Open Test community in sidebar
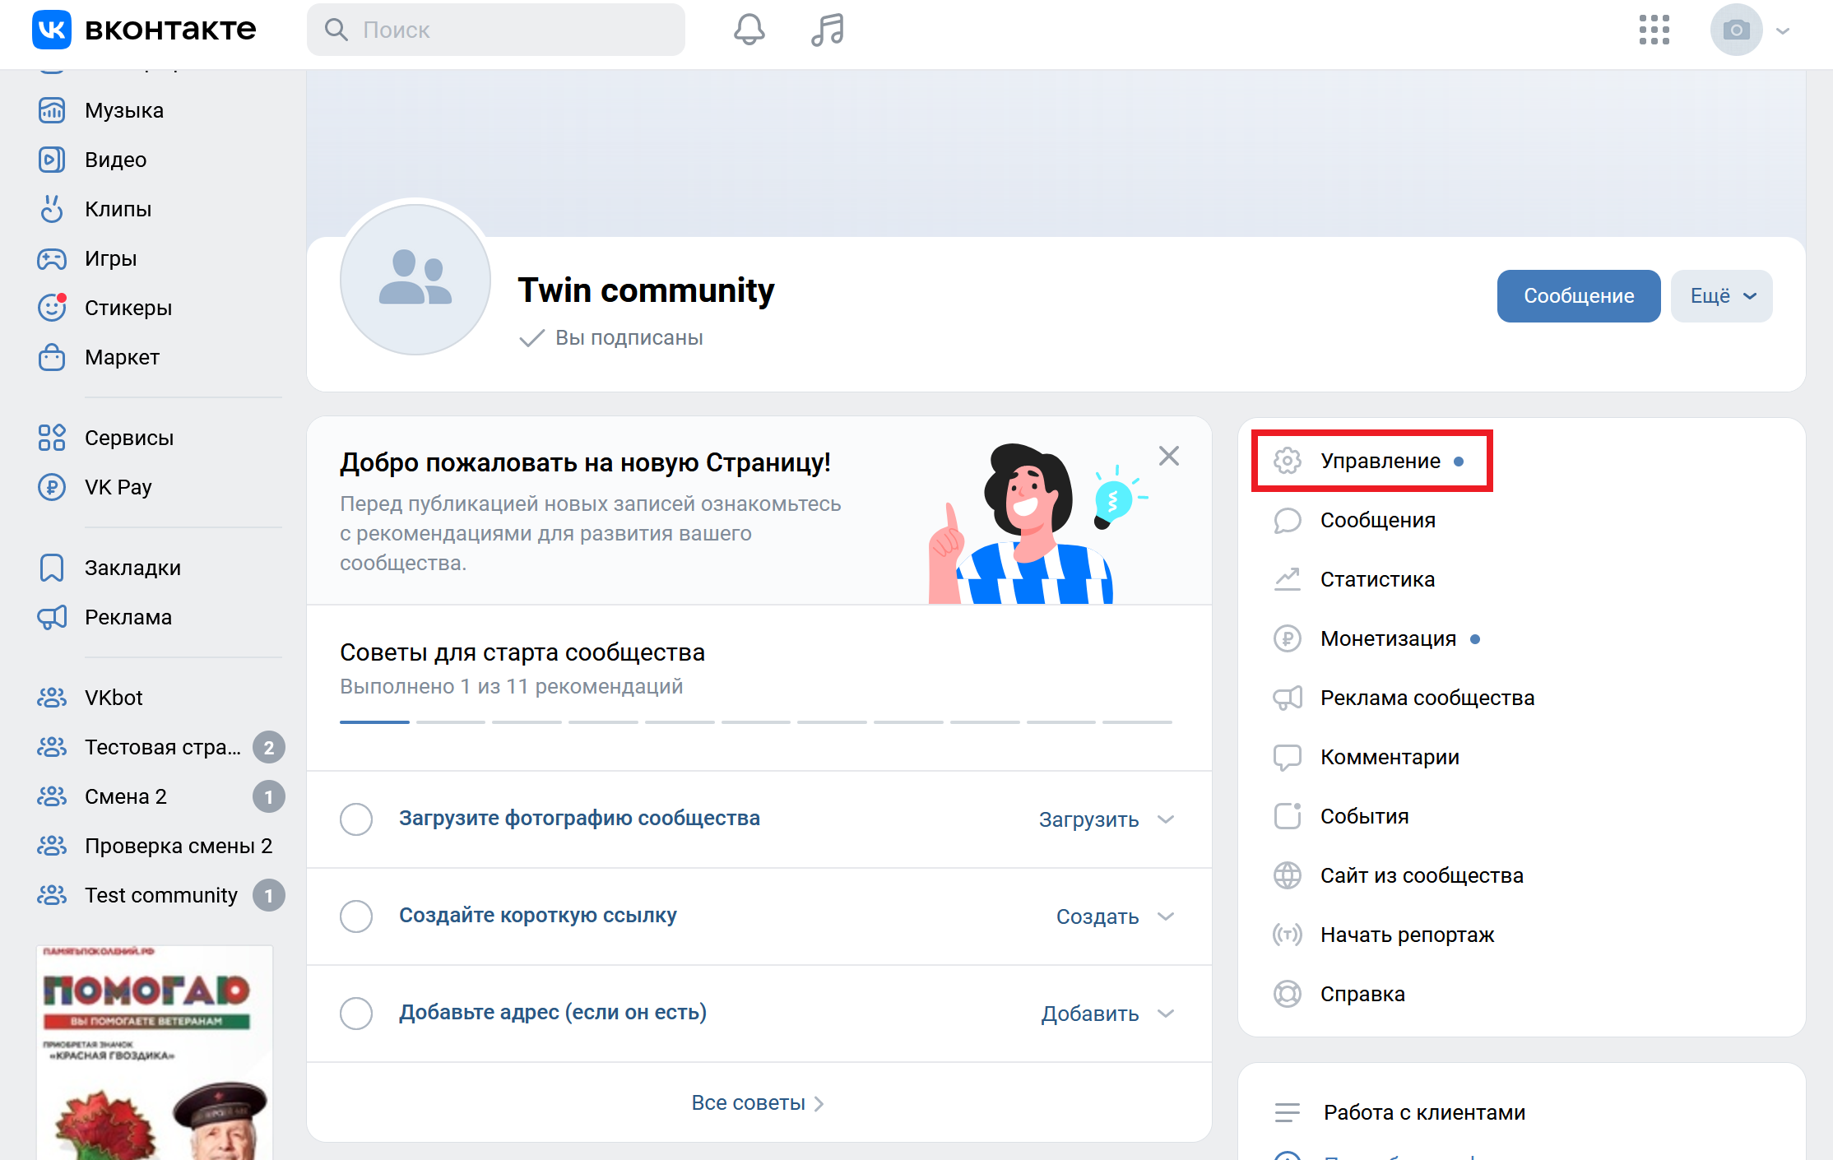The height and width of the screenshot is (1160, 1833). pyautogui.click(x=160, y=895)
